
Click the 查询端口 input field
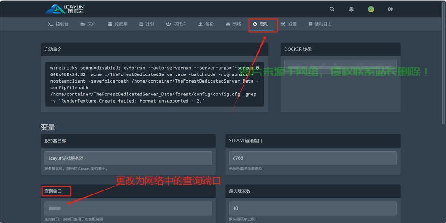click(x=128, y=208)
